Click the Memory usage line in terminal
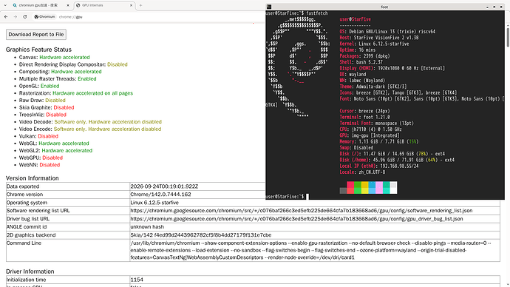Screen dimensions: 510x287 click(x=379, y=141)
